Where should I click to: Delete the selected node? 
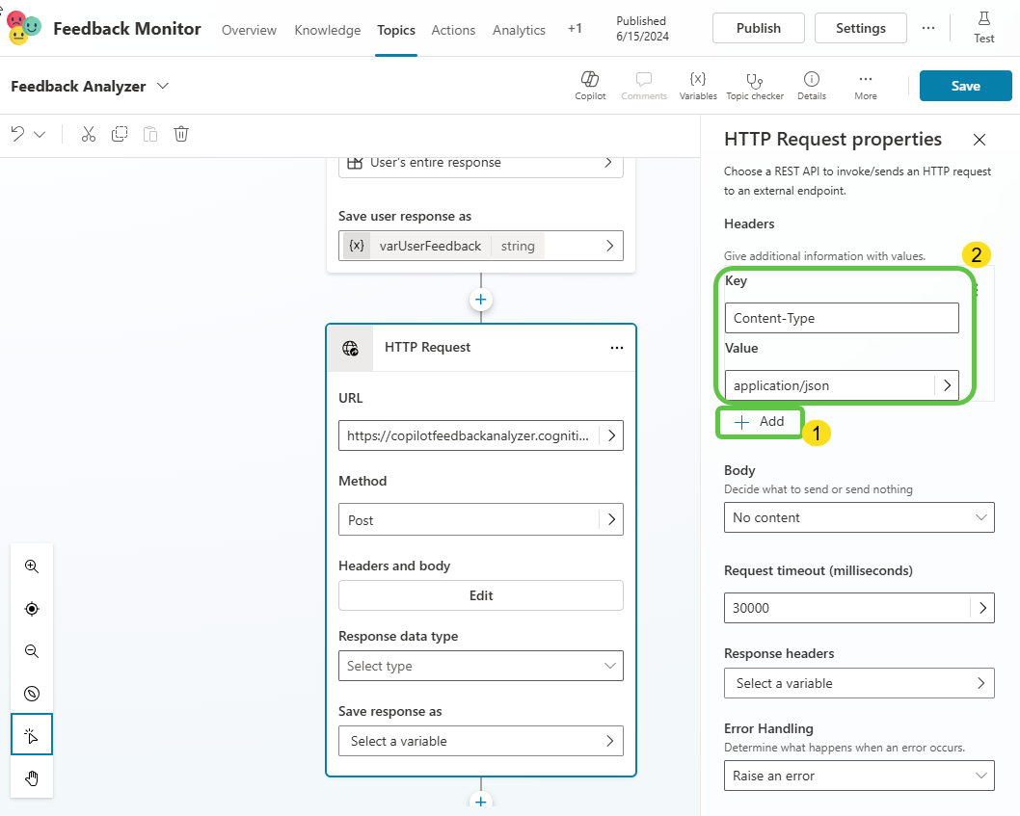click(180, 134)
